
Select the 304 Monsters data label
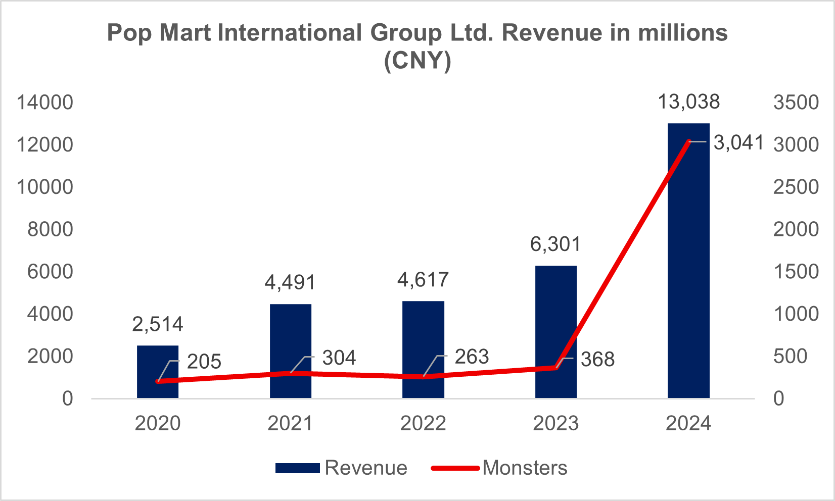point(339,358)
